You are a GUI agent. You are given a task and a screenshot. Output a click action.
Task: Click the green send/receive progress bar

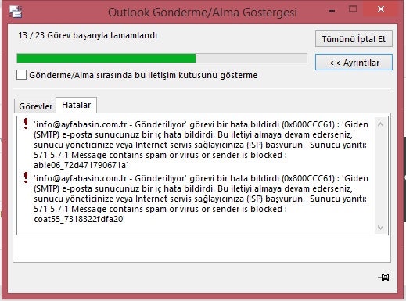(x=162, y=58)
